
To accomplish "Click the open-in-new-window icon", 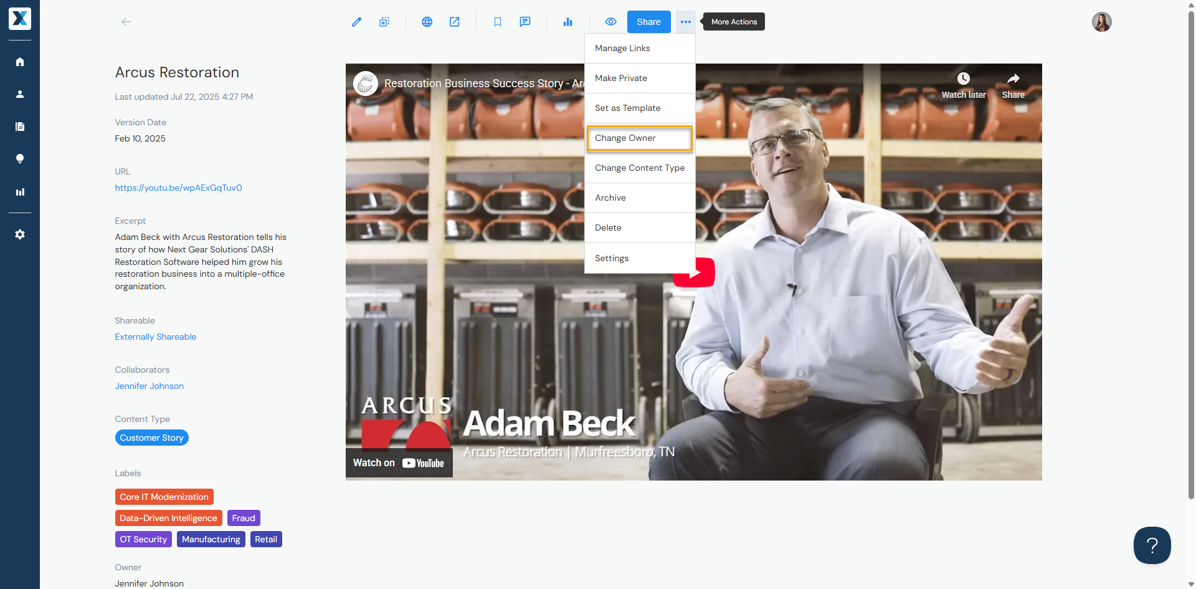I will (455, 22).
